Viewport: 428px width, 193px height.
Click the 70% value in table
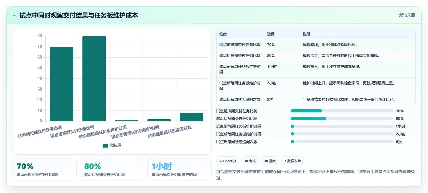(x=271, y=45)
